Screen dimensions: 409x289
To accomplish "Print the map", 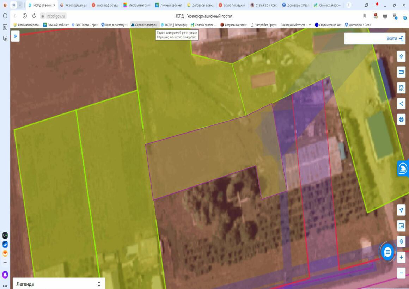I will [x=401, y=119].
